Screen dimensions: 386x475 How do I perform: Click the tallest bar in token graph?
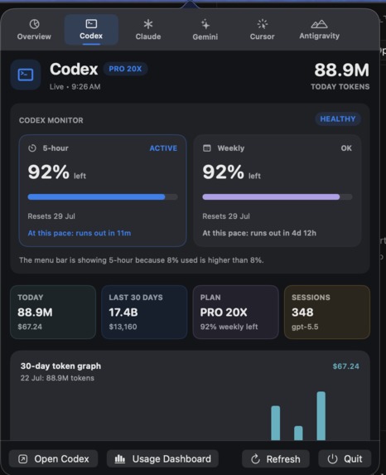pyautogui.click(x=321, y=415)
